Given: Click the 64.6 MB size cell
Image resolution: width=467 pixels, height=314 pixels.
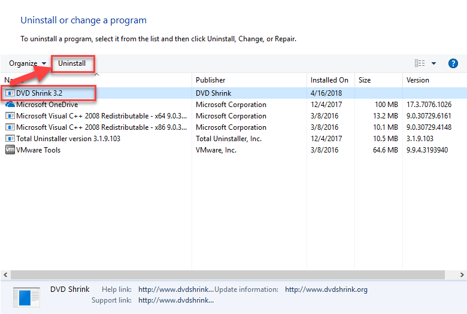Looking at the screenshot, I should coord(386,150).
